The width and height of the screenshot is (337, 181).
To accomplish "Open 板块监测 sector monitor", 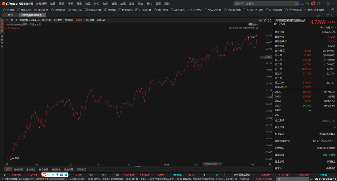I will pos(41,10).
